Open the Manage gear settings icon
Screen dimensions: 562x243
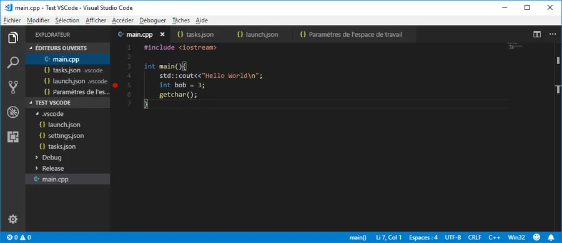click(13, 219)
